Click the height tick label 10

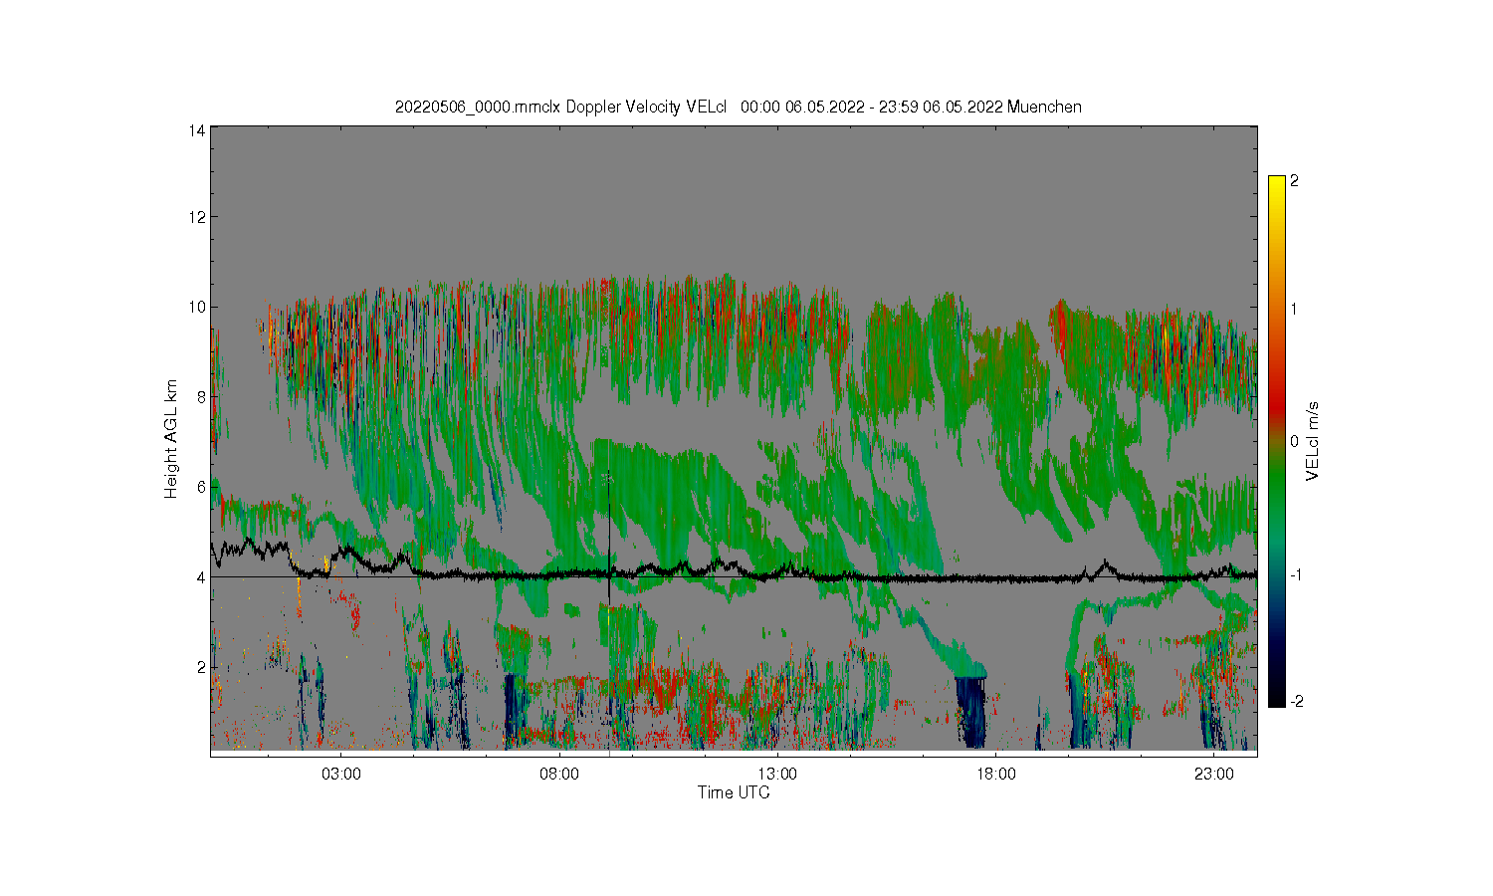[x=197, y=307]
